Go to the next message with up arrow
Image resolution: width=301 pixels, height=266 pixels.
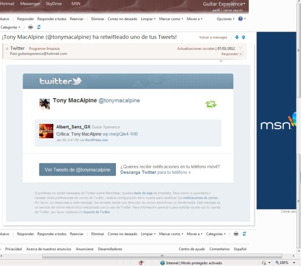pos(243,38)
